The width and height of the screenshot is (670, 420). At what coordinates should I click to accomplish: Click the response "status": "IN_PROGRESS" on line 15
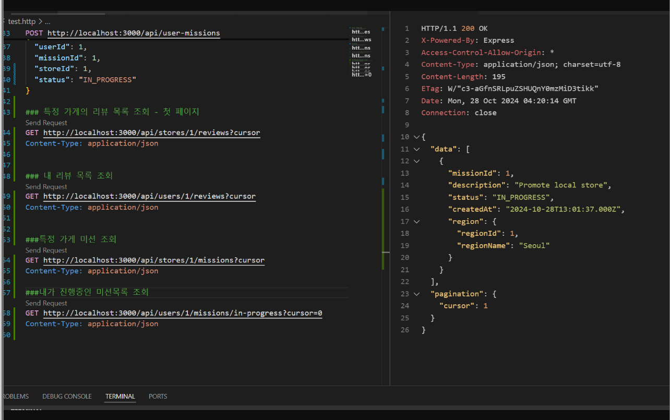click(x=501, y=198)
